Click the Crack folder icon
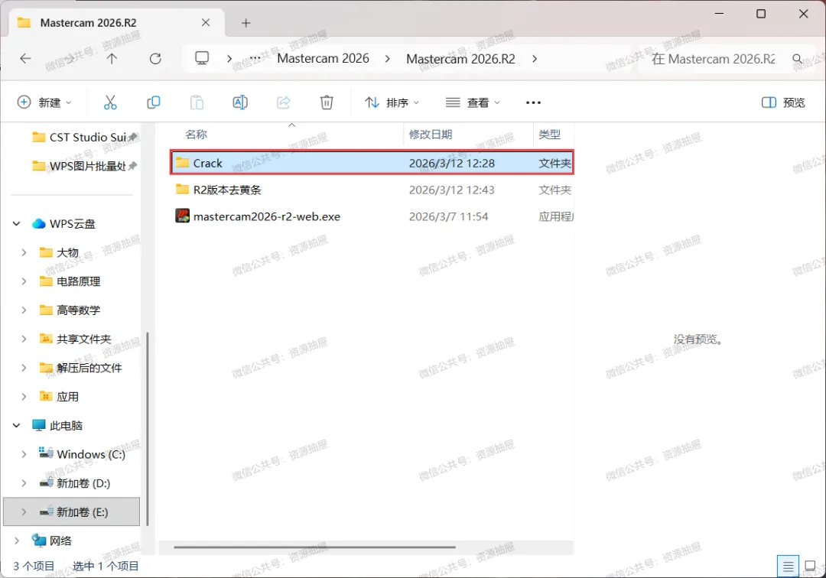Viewport: 826px width, 578px height. click(182, 162)
